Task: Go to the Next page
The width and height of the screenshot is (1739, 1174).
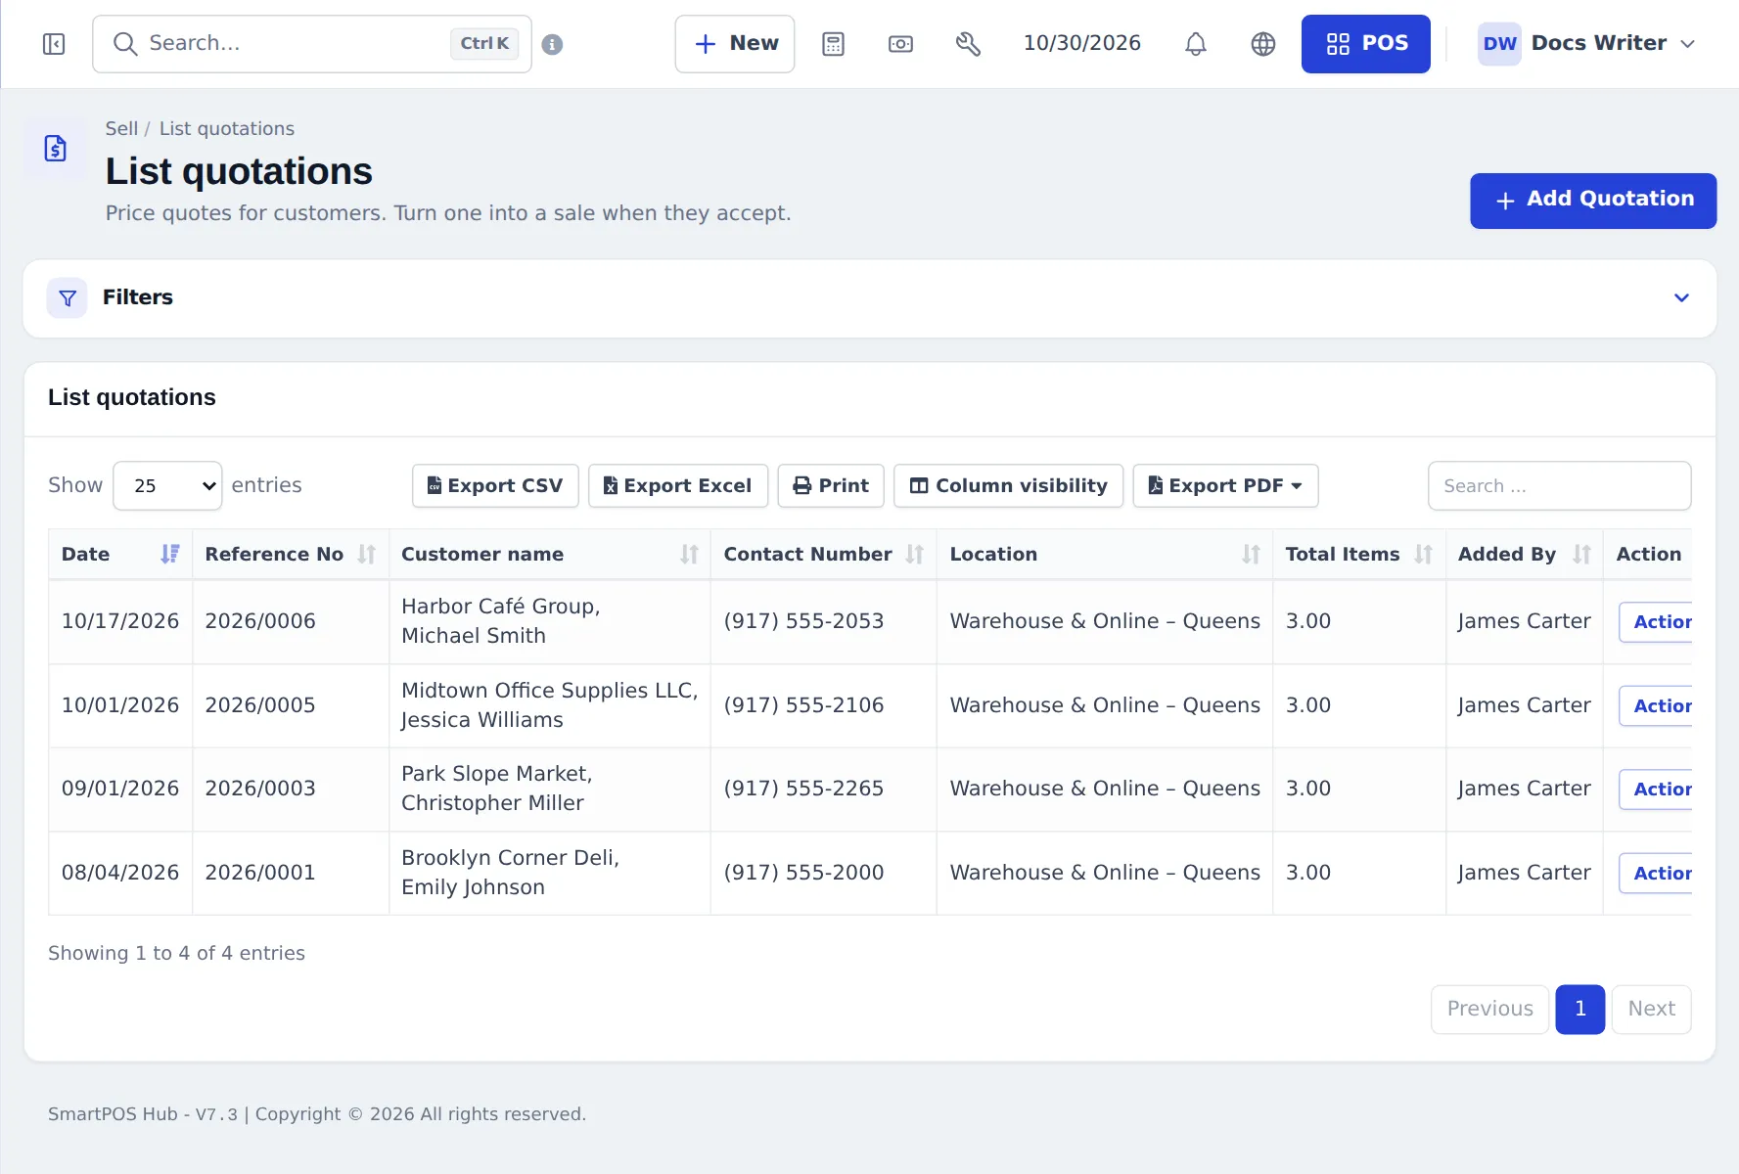Action: [1652, 1010]
